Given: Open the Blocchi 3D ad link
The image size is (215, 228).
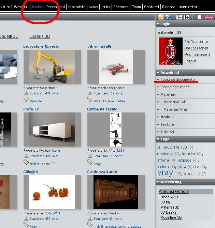Looking at the screenshot, I should pyautogui.click(x=169, y=197).
